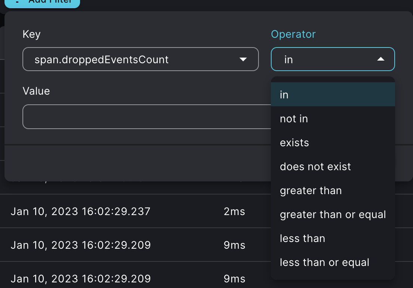Select the highlighted 'in' operator option
Image resolution: width=413 pixels, height=288 pixels.
[333, 95]
